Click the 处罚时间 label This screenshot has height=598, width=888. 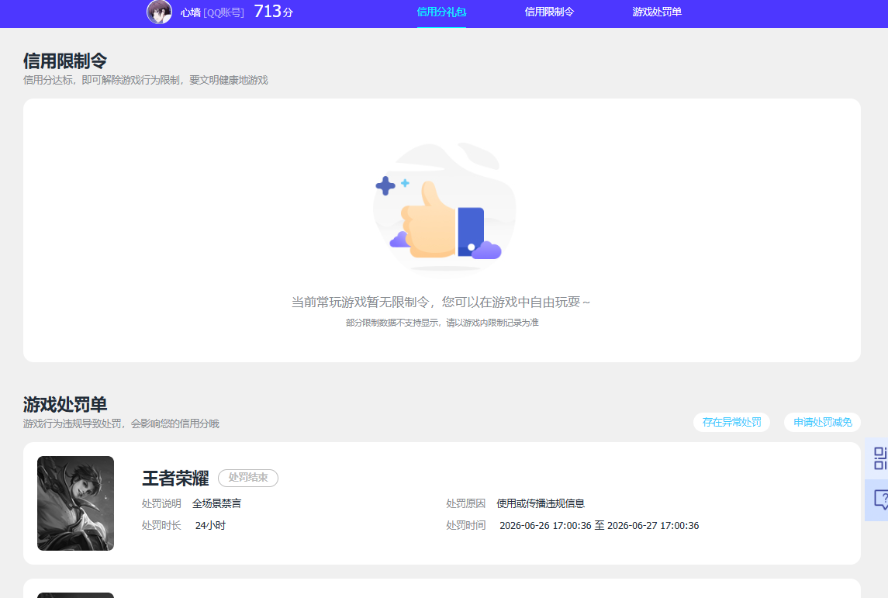point(465,526)
